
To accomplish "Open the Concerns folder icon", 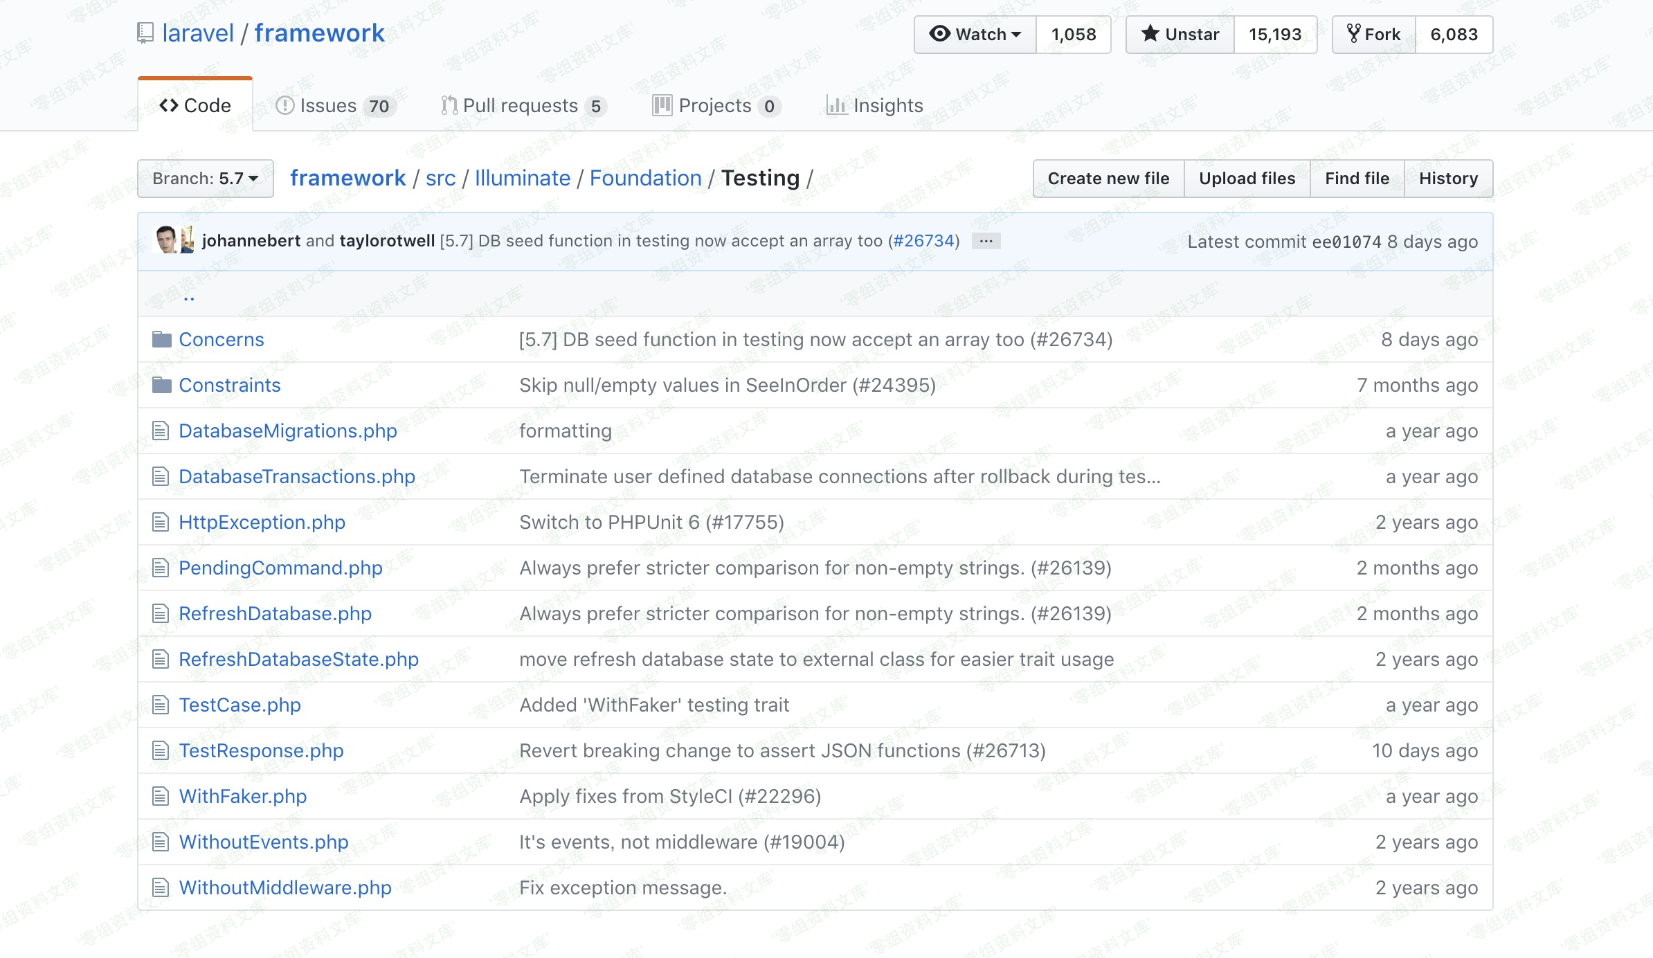I will (x=161, y=339).
